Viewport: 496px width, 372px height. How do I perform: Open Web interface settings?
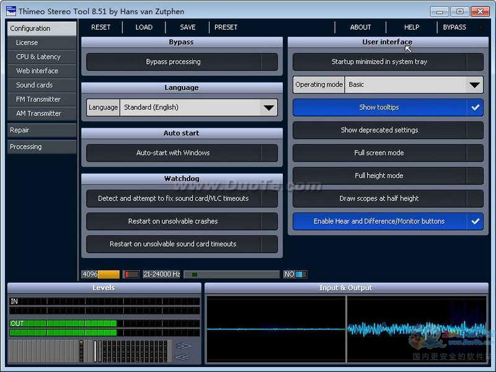(x=42, y=71)
